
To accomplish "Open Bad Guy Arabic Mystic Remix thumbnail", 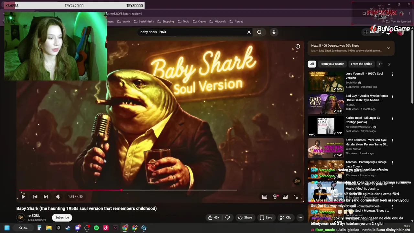I will (x=326, y=104).
